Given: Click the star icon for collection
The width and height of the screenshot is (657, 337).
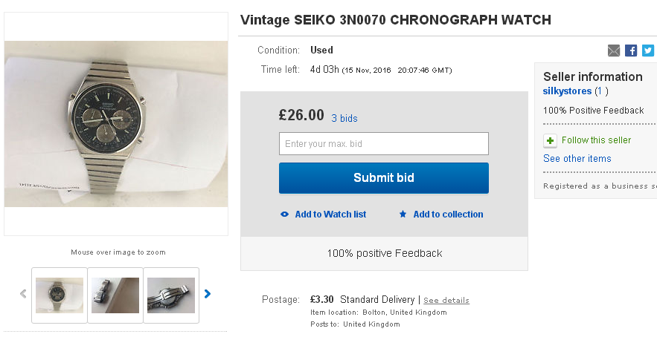Looking at the screenshot, I should [403, 215].
